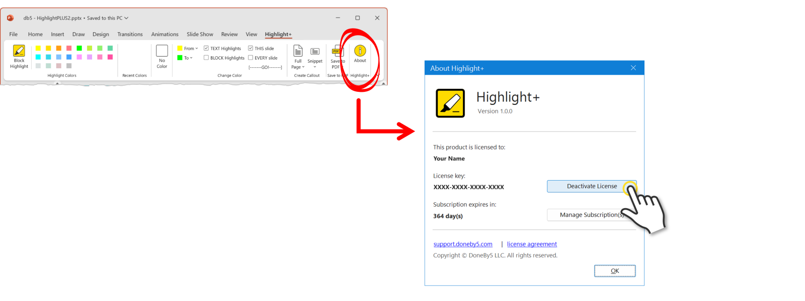Click the Deactivate License button
This screenshot has height=301, width=805.
pos(592,186)
